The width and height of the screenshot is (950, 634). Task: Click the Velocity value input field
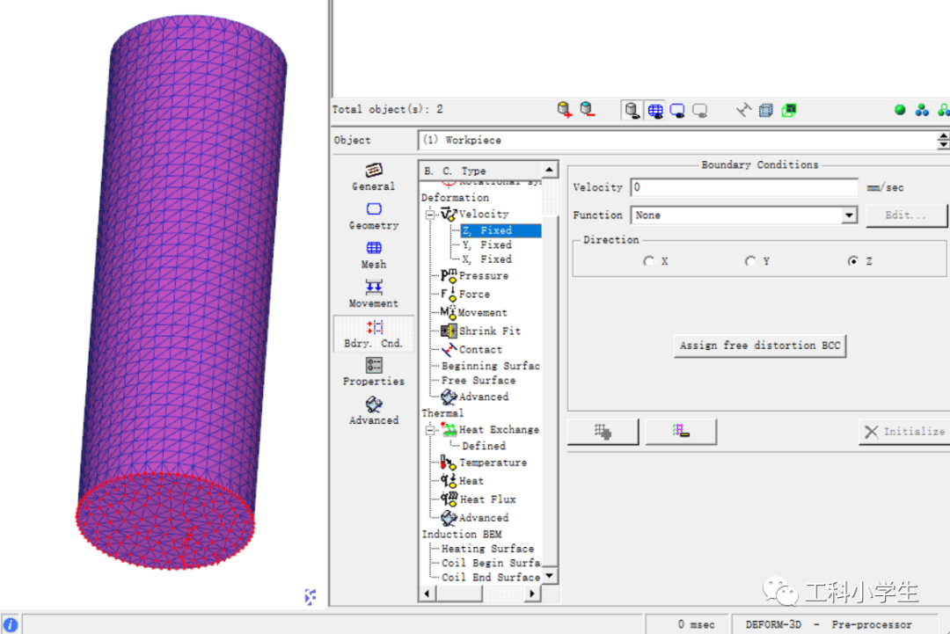[x=744, y=187]
